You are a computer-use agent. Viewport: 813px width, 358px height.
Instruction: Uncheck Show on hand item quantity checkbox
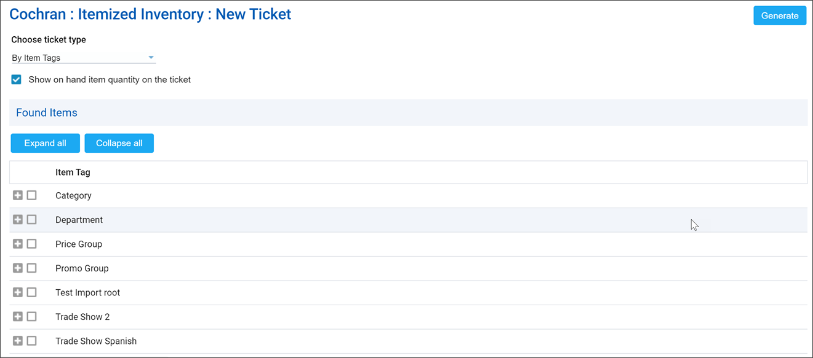tap(17, 80)
